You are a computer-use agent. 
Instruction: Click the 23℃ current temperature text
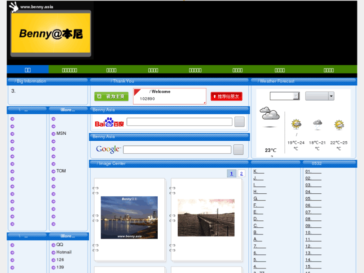pyautogui.click(x=271, y=150)
